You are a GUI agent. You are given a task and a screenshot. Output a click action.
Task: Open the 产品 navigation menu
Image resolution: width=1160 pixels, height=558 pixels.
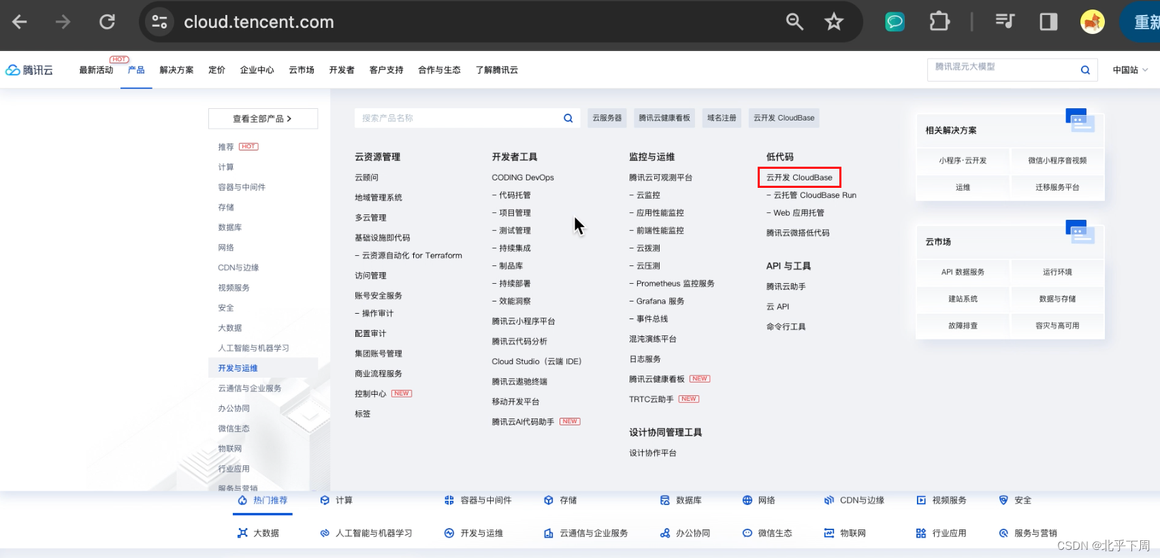pyautogui.click(x=136, y=70)
